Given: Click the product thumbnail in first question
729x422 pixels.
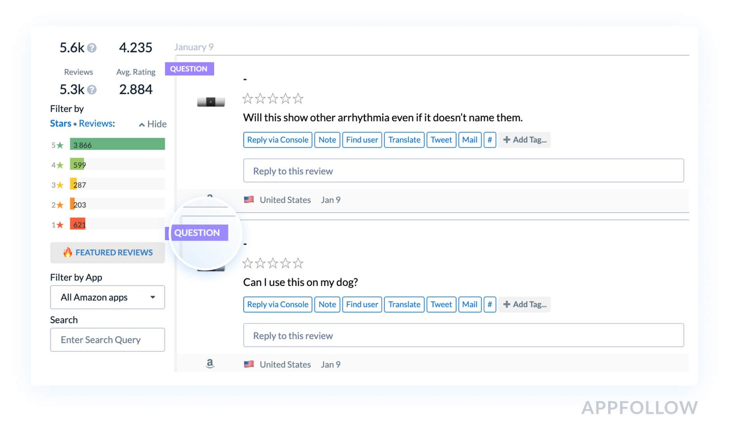Looking at the screenshot, I should click(211, 102).
